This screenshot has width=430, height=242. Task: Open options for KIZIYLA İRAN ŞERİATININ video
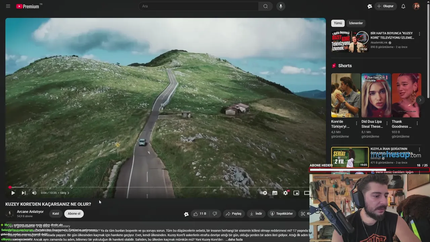click(x=419, y=150)
